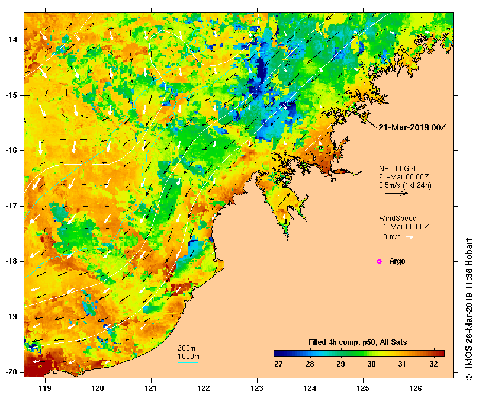The width and height of the screenshot is (479, 398).
Task: Click latitude axis label -15
Action: pyautogui.click(x=11, y=95)
